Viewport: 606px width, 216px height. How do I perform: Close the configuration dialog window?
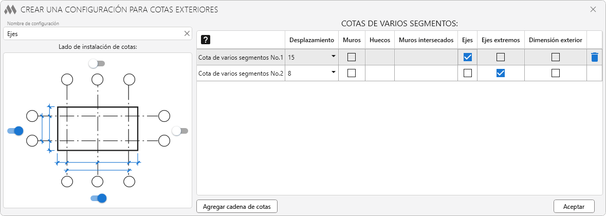pyautogui.click(x=593, y=9)
